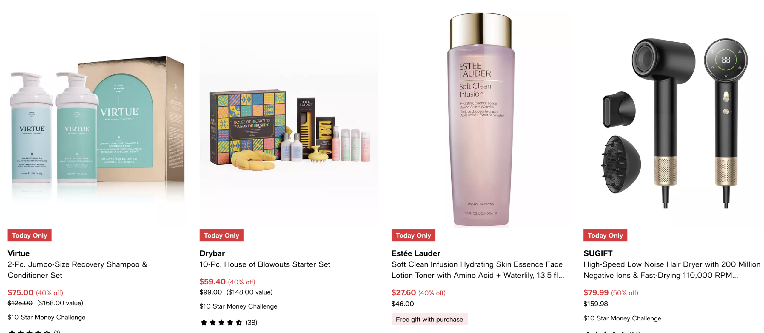Open the Virtue brand link
The image size is (764, 333).
tap(19, 253)
